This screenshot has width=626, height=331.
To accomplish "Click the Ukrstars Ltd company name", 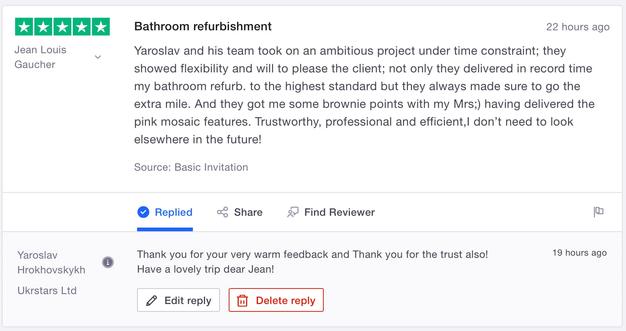I will [47, 291].
